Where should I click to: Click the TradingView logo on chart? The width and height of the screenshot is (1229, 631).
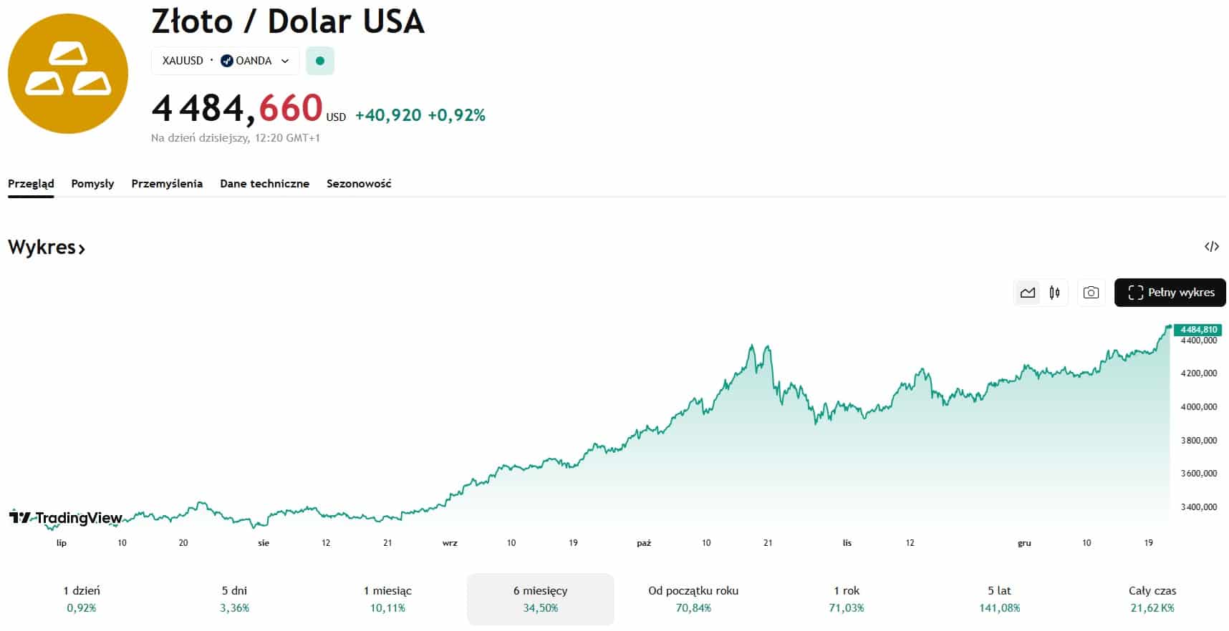pyautogui.click(x=66, y=517)
